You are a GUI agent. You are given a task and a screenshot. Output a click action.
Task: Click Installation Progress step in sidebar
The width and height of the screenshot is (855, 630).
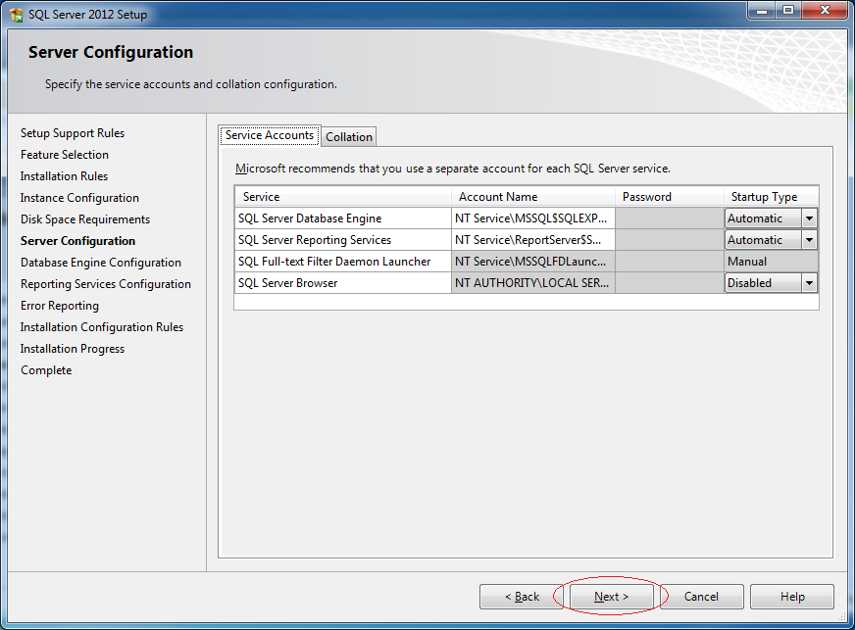click(73, 349)
